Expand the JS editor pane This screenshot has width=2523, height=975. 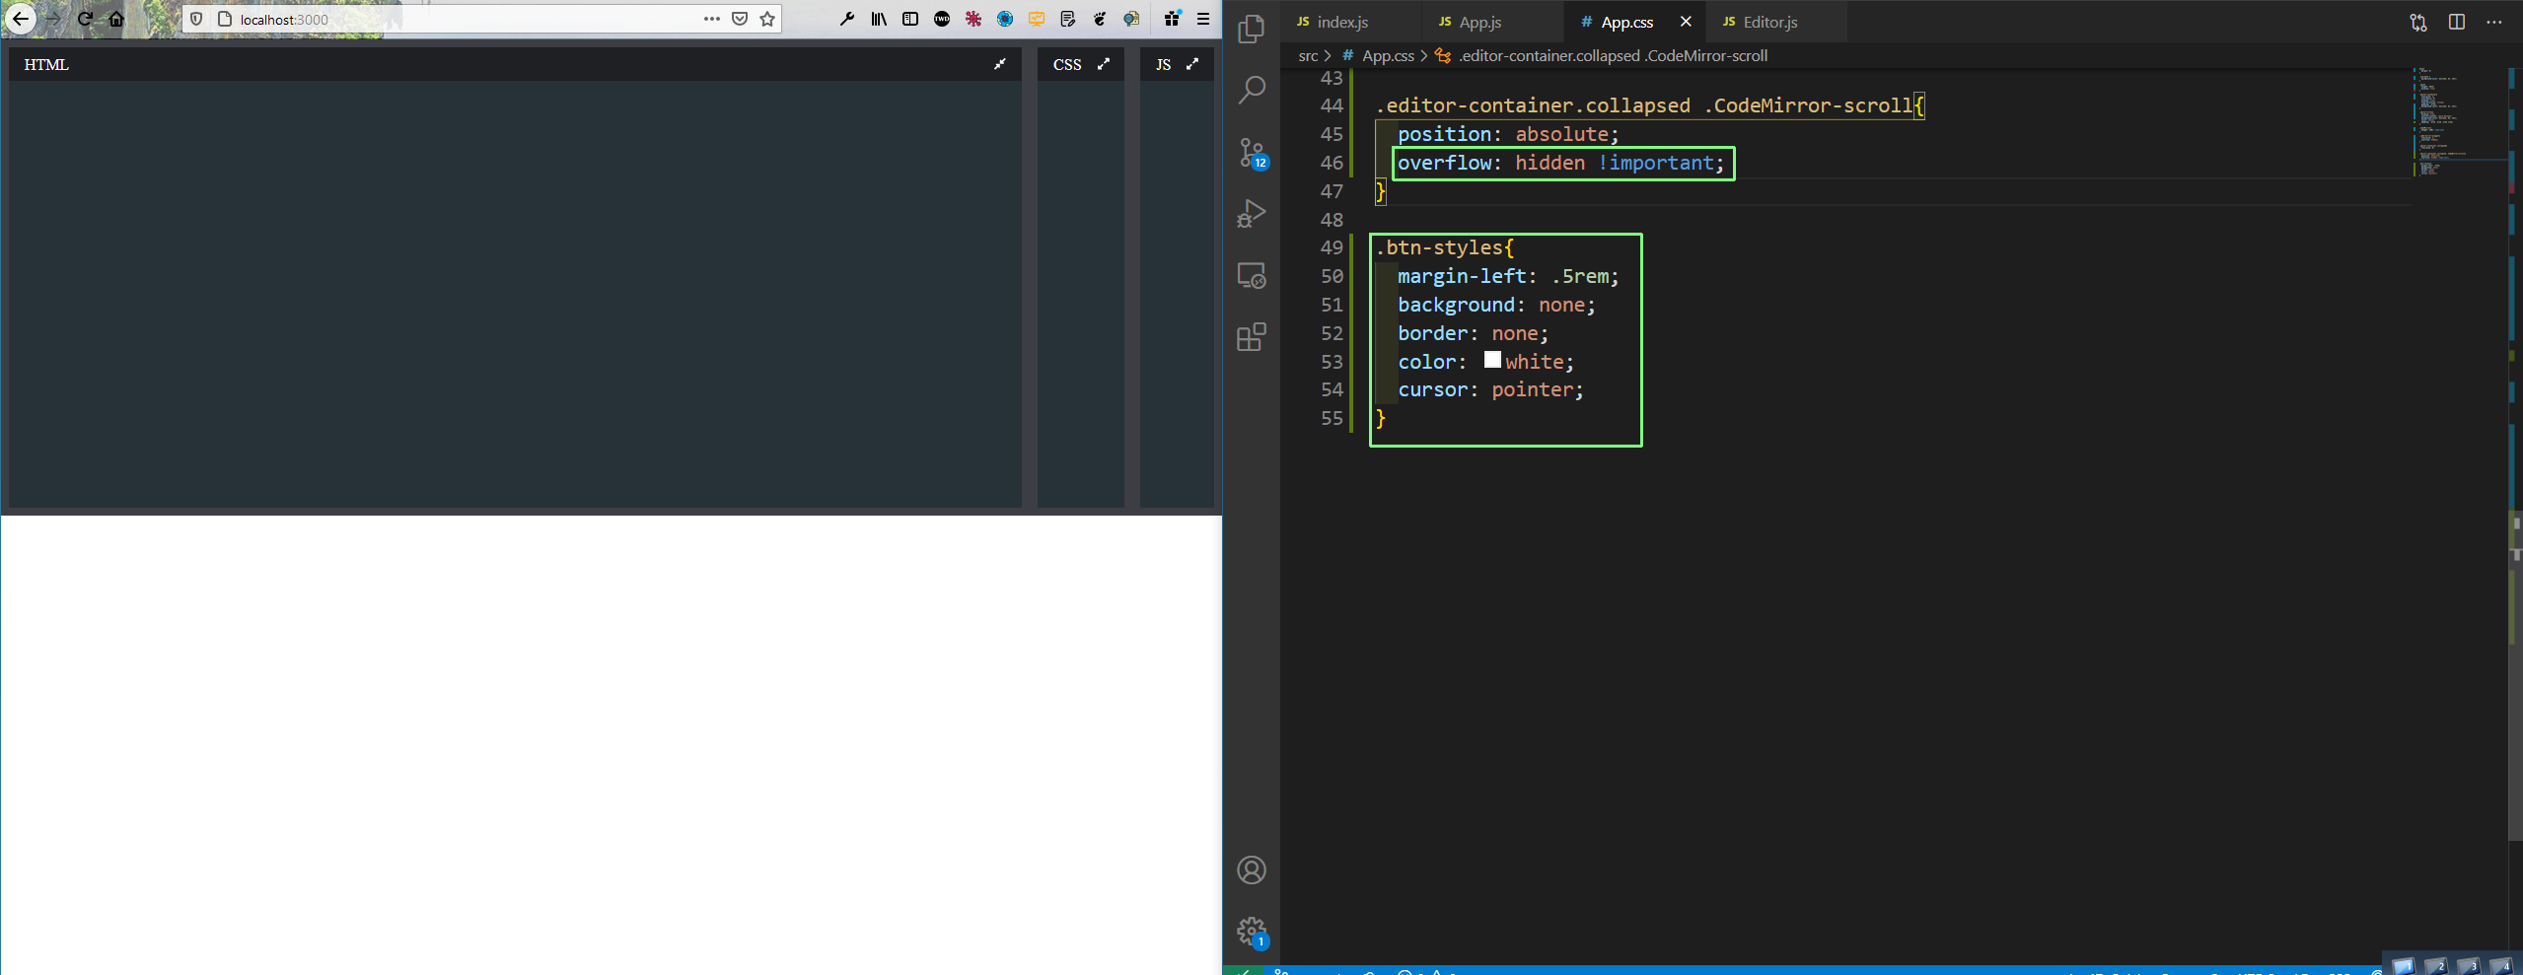pyautogui.click(x=1192, y=64)
